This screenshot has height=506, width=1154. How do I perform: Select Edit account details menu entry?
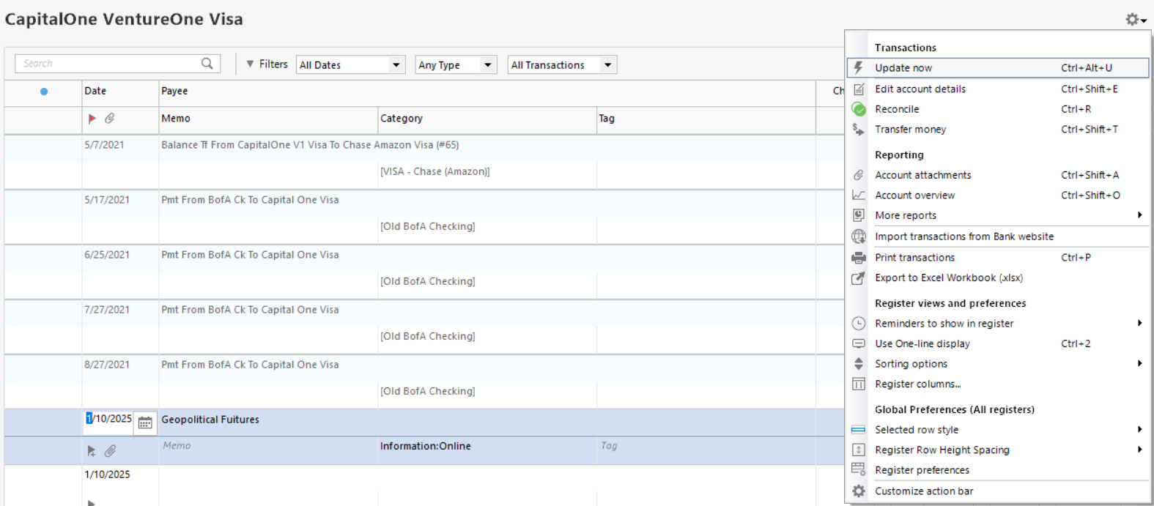(998, 89)
